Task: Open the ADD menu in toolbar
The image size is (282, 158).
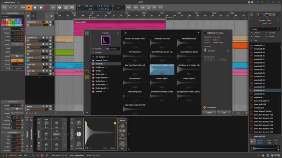Action: point(129,8)
